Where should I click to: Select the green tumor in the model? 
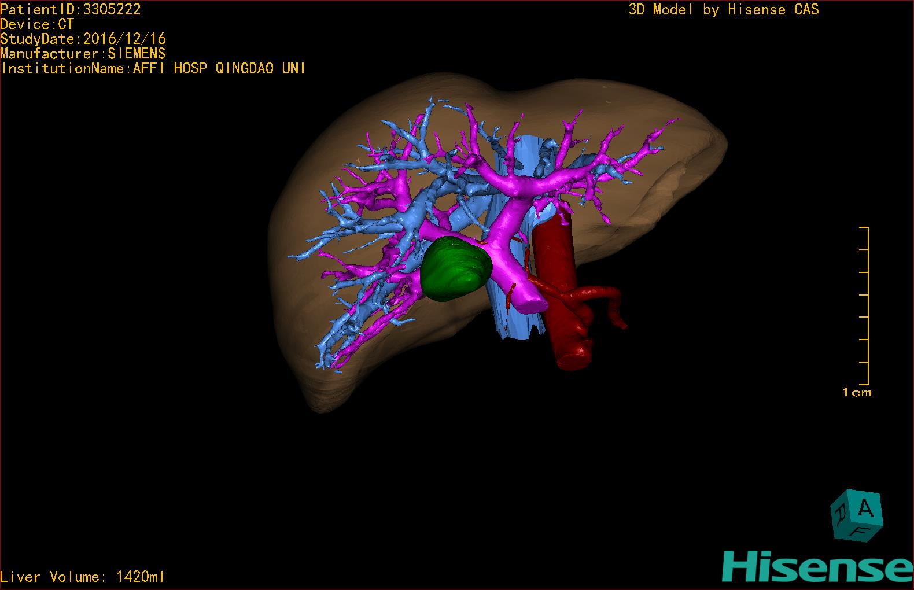pyautogui.click(x=456, y=269)
